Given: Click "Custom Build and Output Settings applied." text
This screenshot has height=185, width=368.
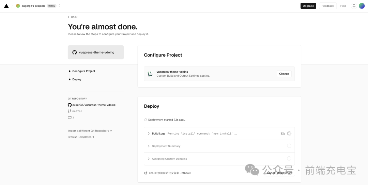Looking at the screenshot, I should (x=183, y=76).
